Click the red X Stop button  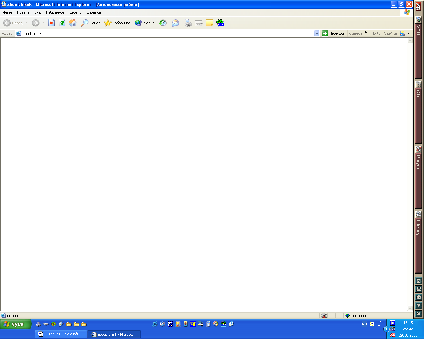[51, 23]
